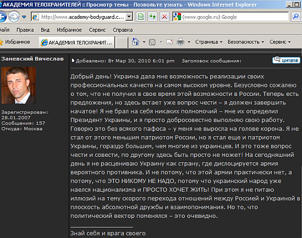Click the Compatibility View icon
Screen dimensions: 302x238
coord(141,16)
